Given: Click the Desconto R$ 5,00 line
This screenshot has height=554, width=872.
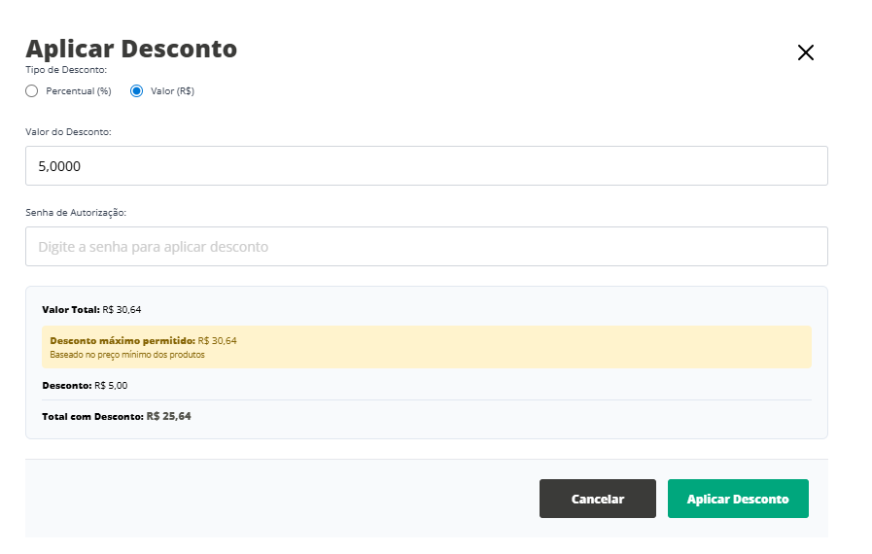Looking at the screenshot, I should 85,385.
